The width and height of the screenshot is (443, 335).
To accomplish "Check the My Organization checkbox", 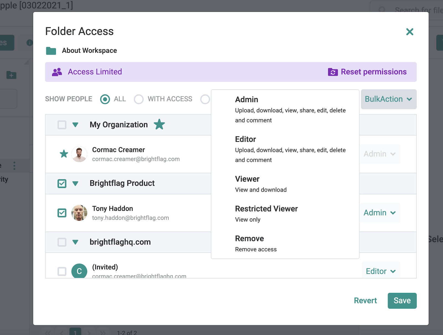I will 62,125.
